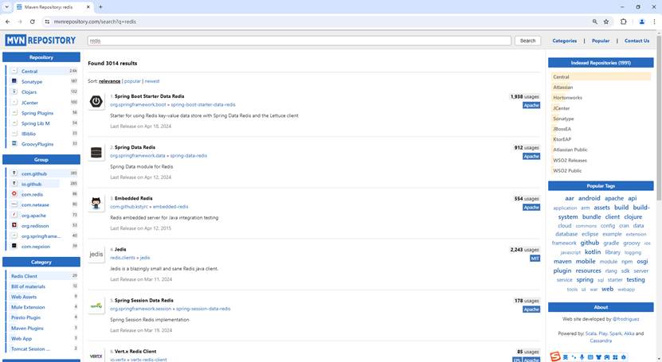Click the Search button
Screen dimensions: 662x362
pos(527,41)
